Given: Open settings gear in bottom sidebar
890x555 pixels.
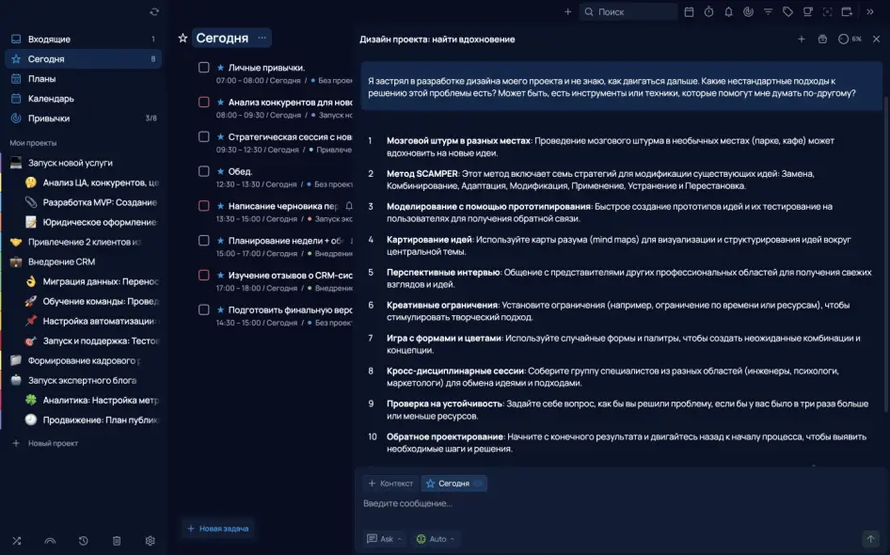Looking at the screenshot, I should [x=150, y=541].
